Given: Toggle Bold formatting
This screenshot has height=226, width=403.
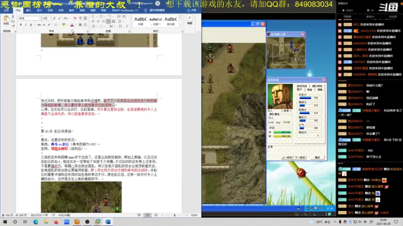Looking at the screenshot, I should (21, 25).
